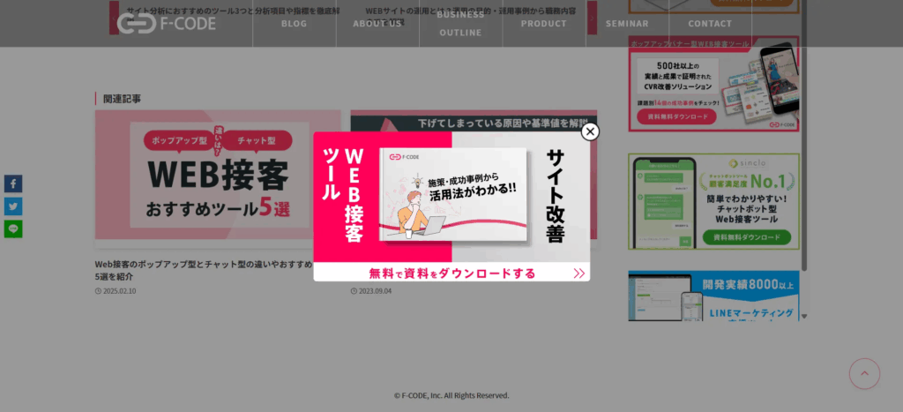Image resolution: width=903 pixels, height=412 pixels.
Task: Go to BUSINESS OUTLINE in navigation
Action: pos(460,24)
